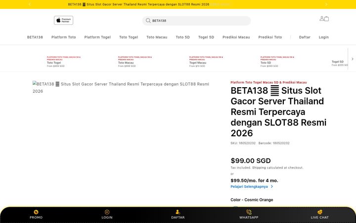Click the broken product image placeholder
The height and width of the screenshot is (223, 356).
tap(121, 87)
